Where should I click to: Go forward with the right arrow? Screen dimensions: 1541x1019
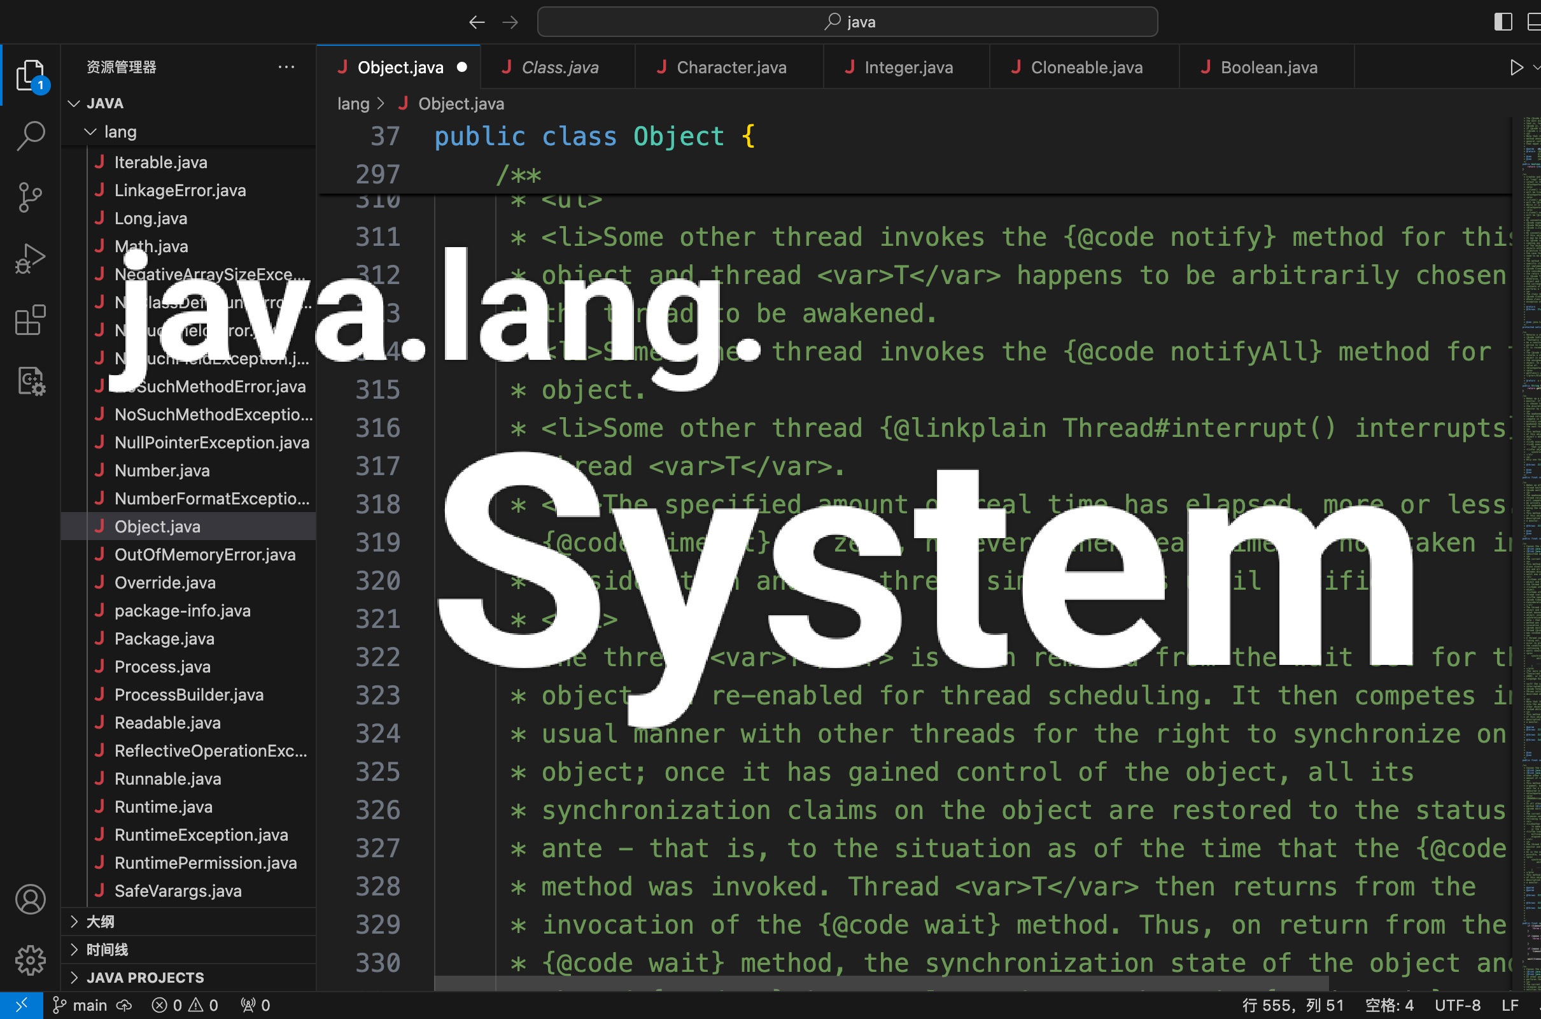coord(510,22)
